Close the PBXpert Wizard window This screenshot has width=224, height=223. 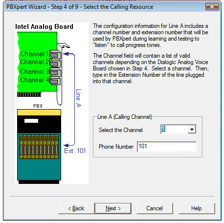click(x=212, y=7)
